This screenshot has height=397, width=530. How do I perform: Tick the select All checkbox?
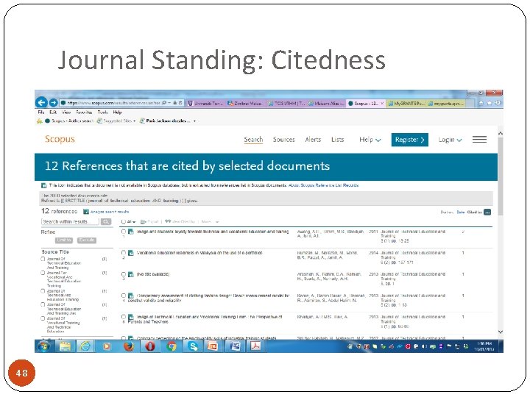tap(124, 222)
